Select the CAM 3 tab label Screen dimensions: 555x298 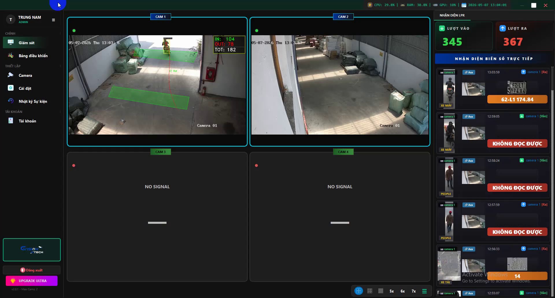pos(160,152)
